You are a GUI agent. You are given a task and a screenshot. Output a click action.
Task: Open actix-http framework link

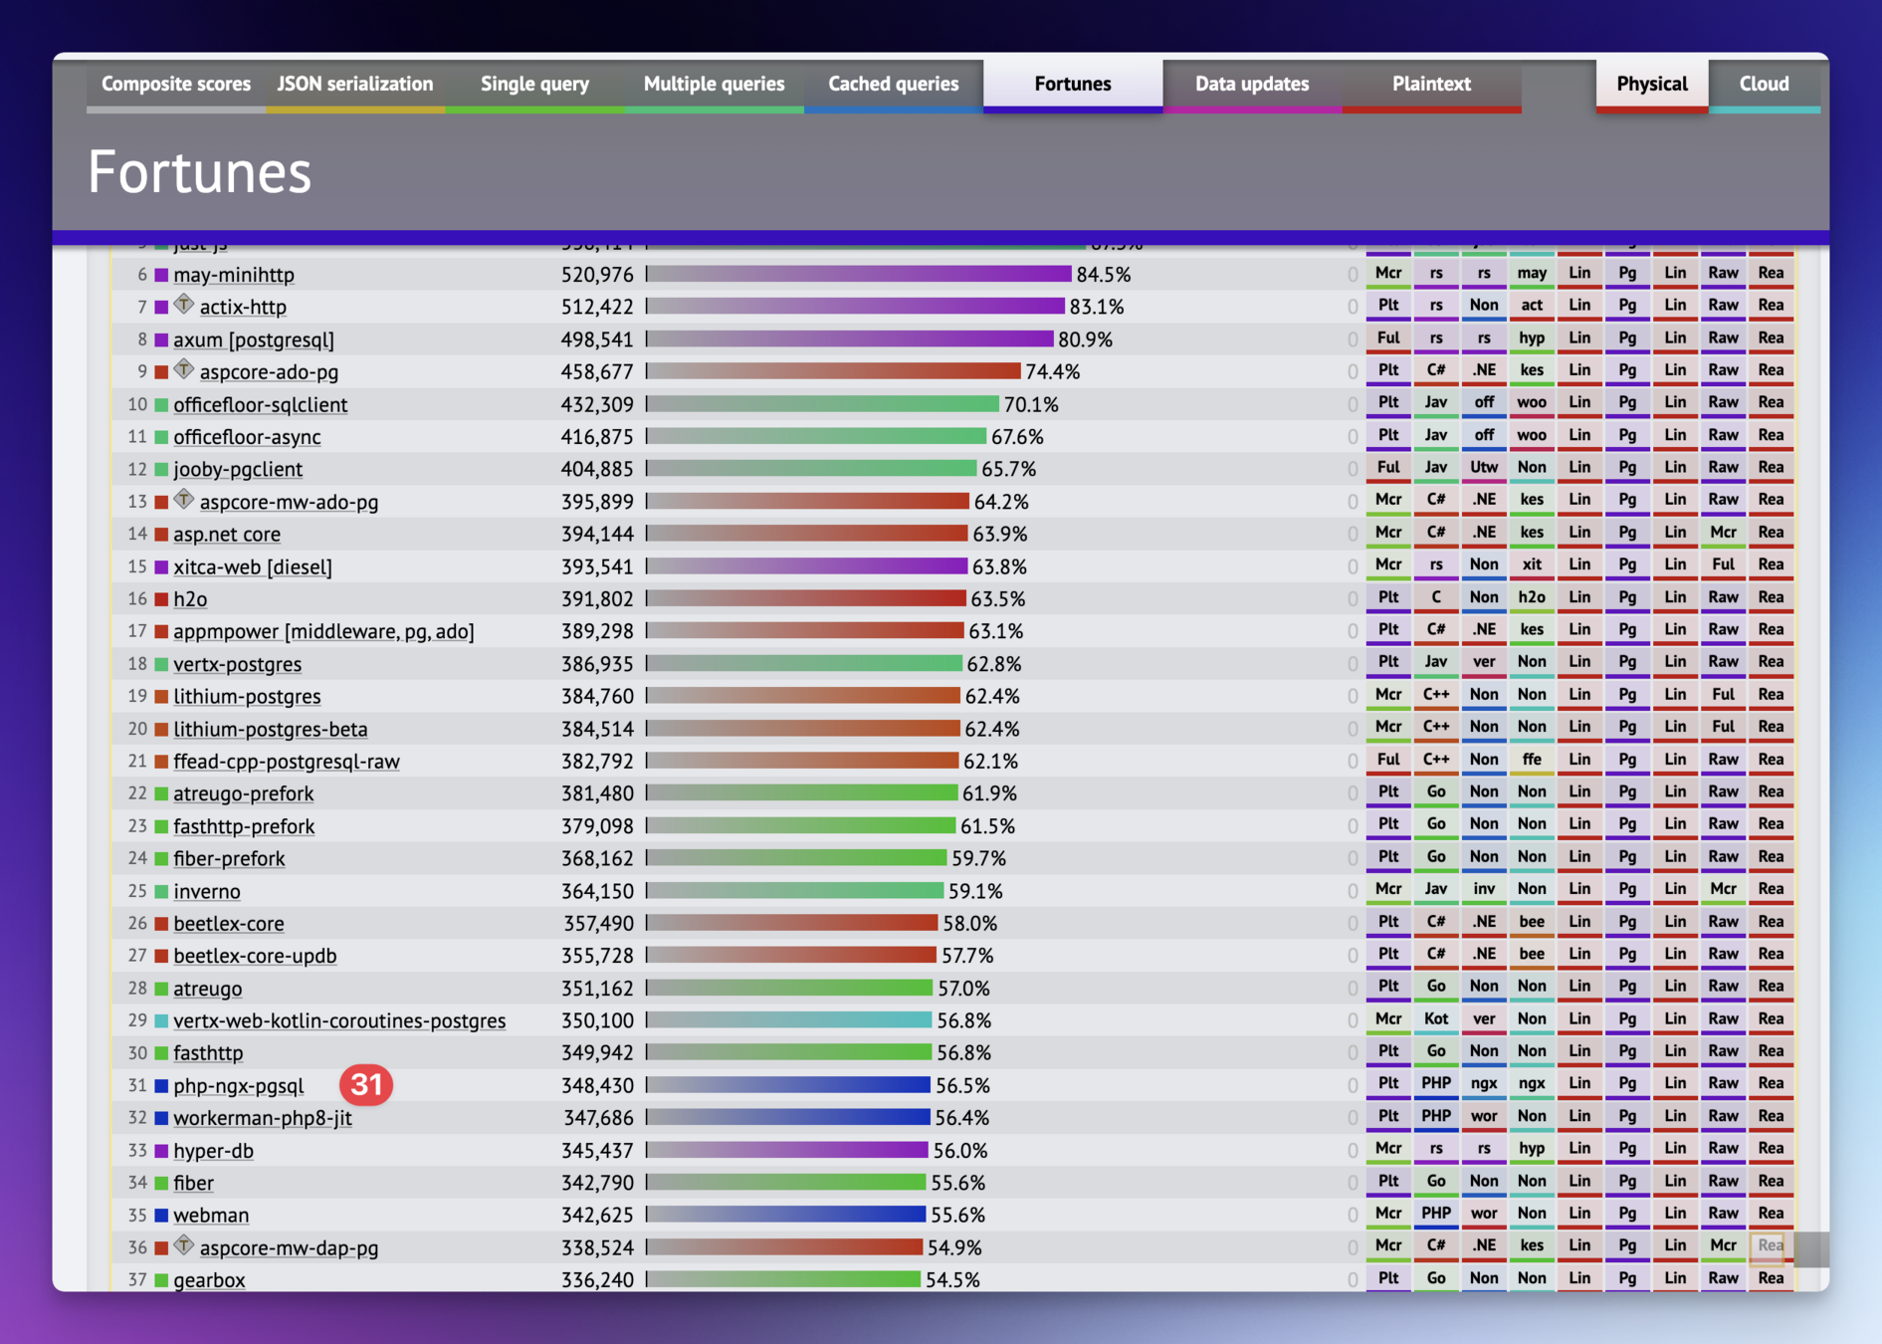click(243, 307)
